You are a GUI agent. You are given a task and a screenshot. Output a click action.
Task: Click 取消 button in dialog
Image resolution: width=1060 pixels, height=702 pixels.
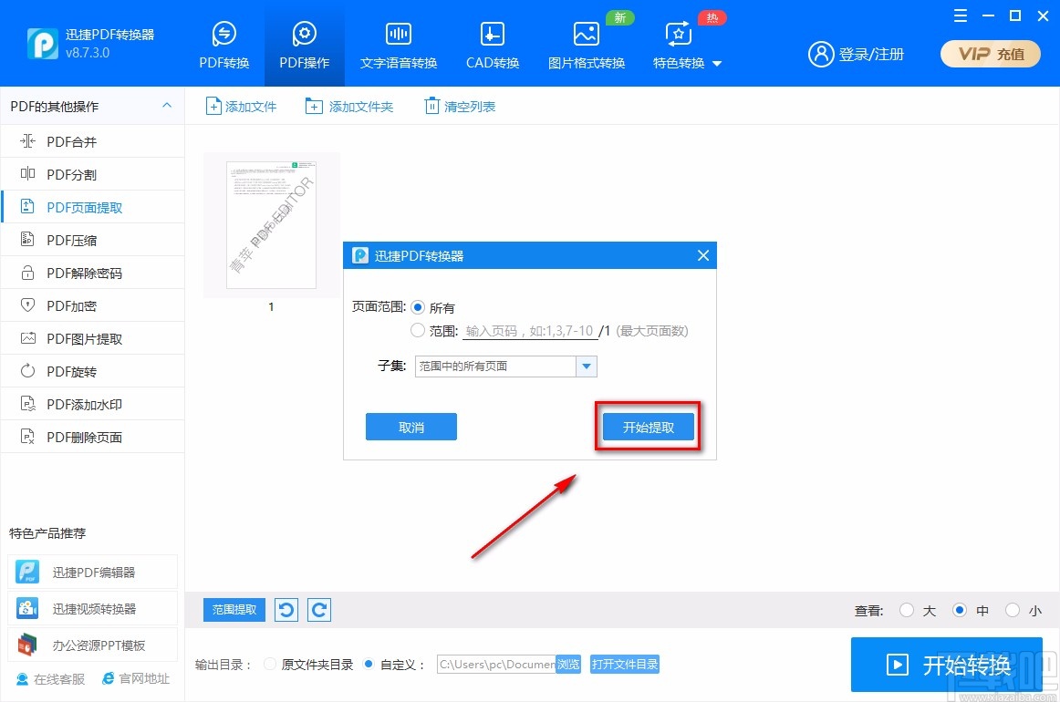tap(411, 427)
